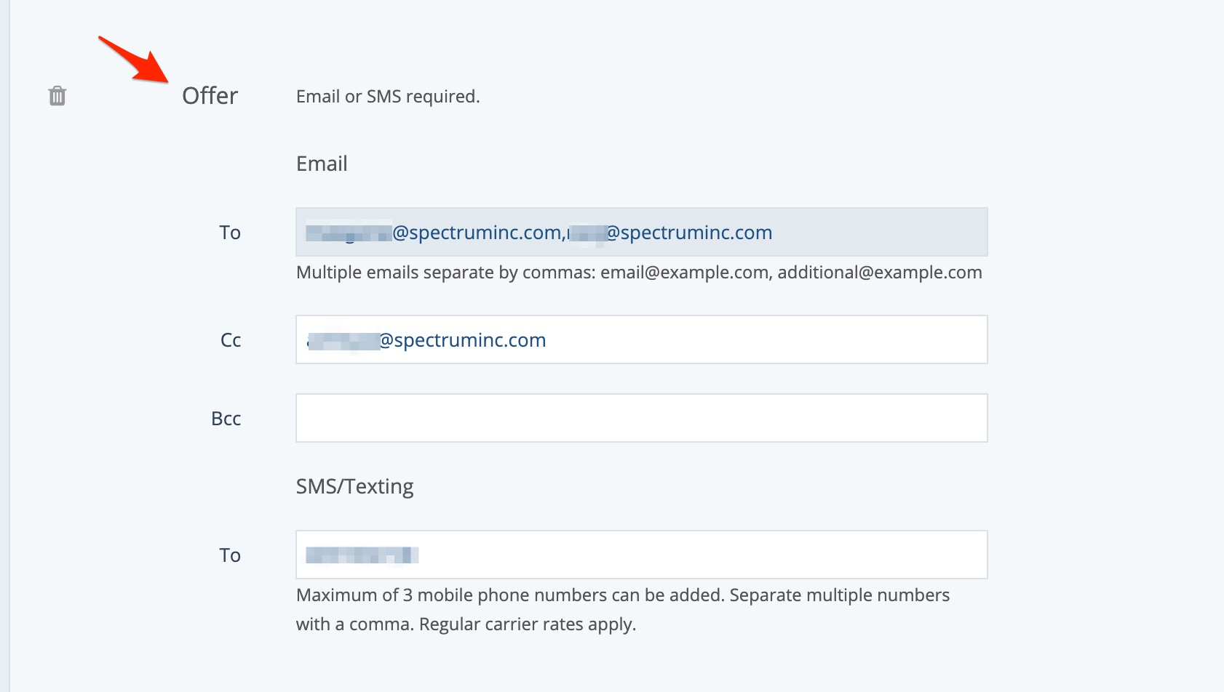
Task: Click the Bcc field label
Action: pos(226,419)
